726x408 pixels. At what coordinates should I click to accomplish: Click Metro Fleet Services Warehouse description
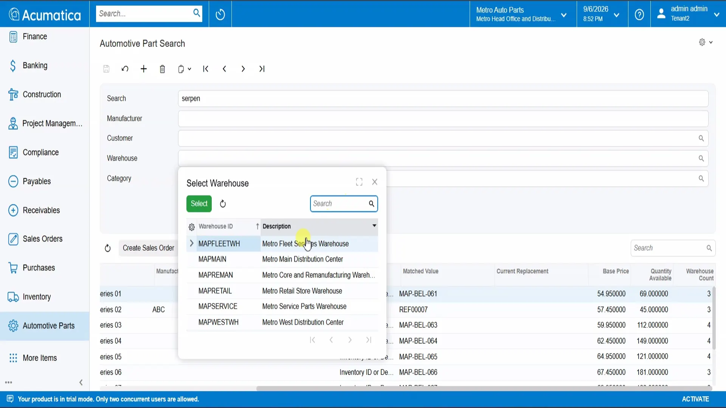tap(306, 244)
